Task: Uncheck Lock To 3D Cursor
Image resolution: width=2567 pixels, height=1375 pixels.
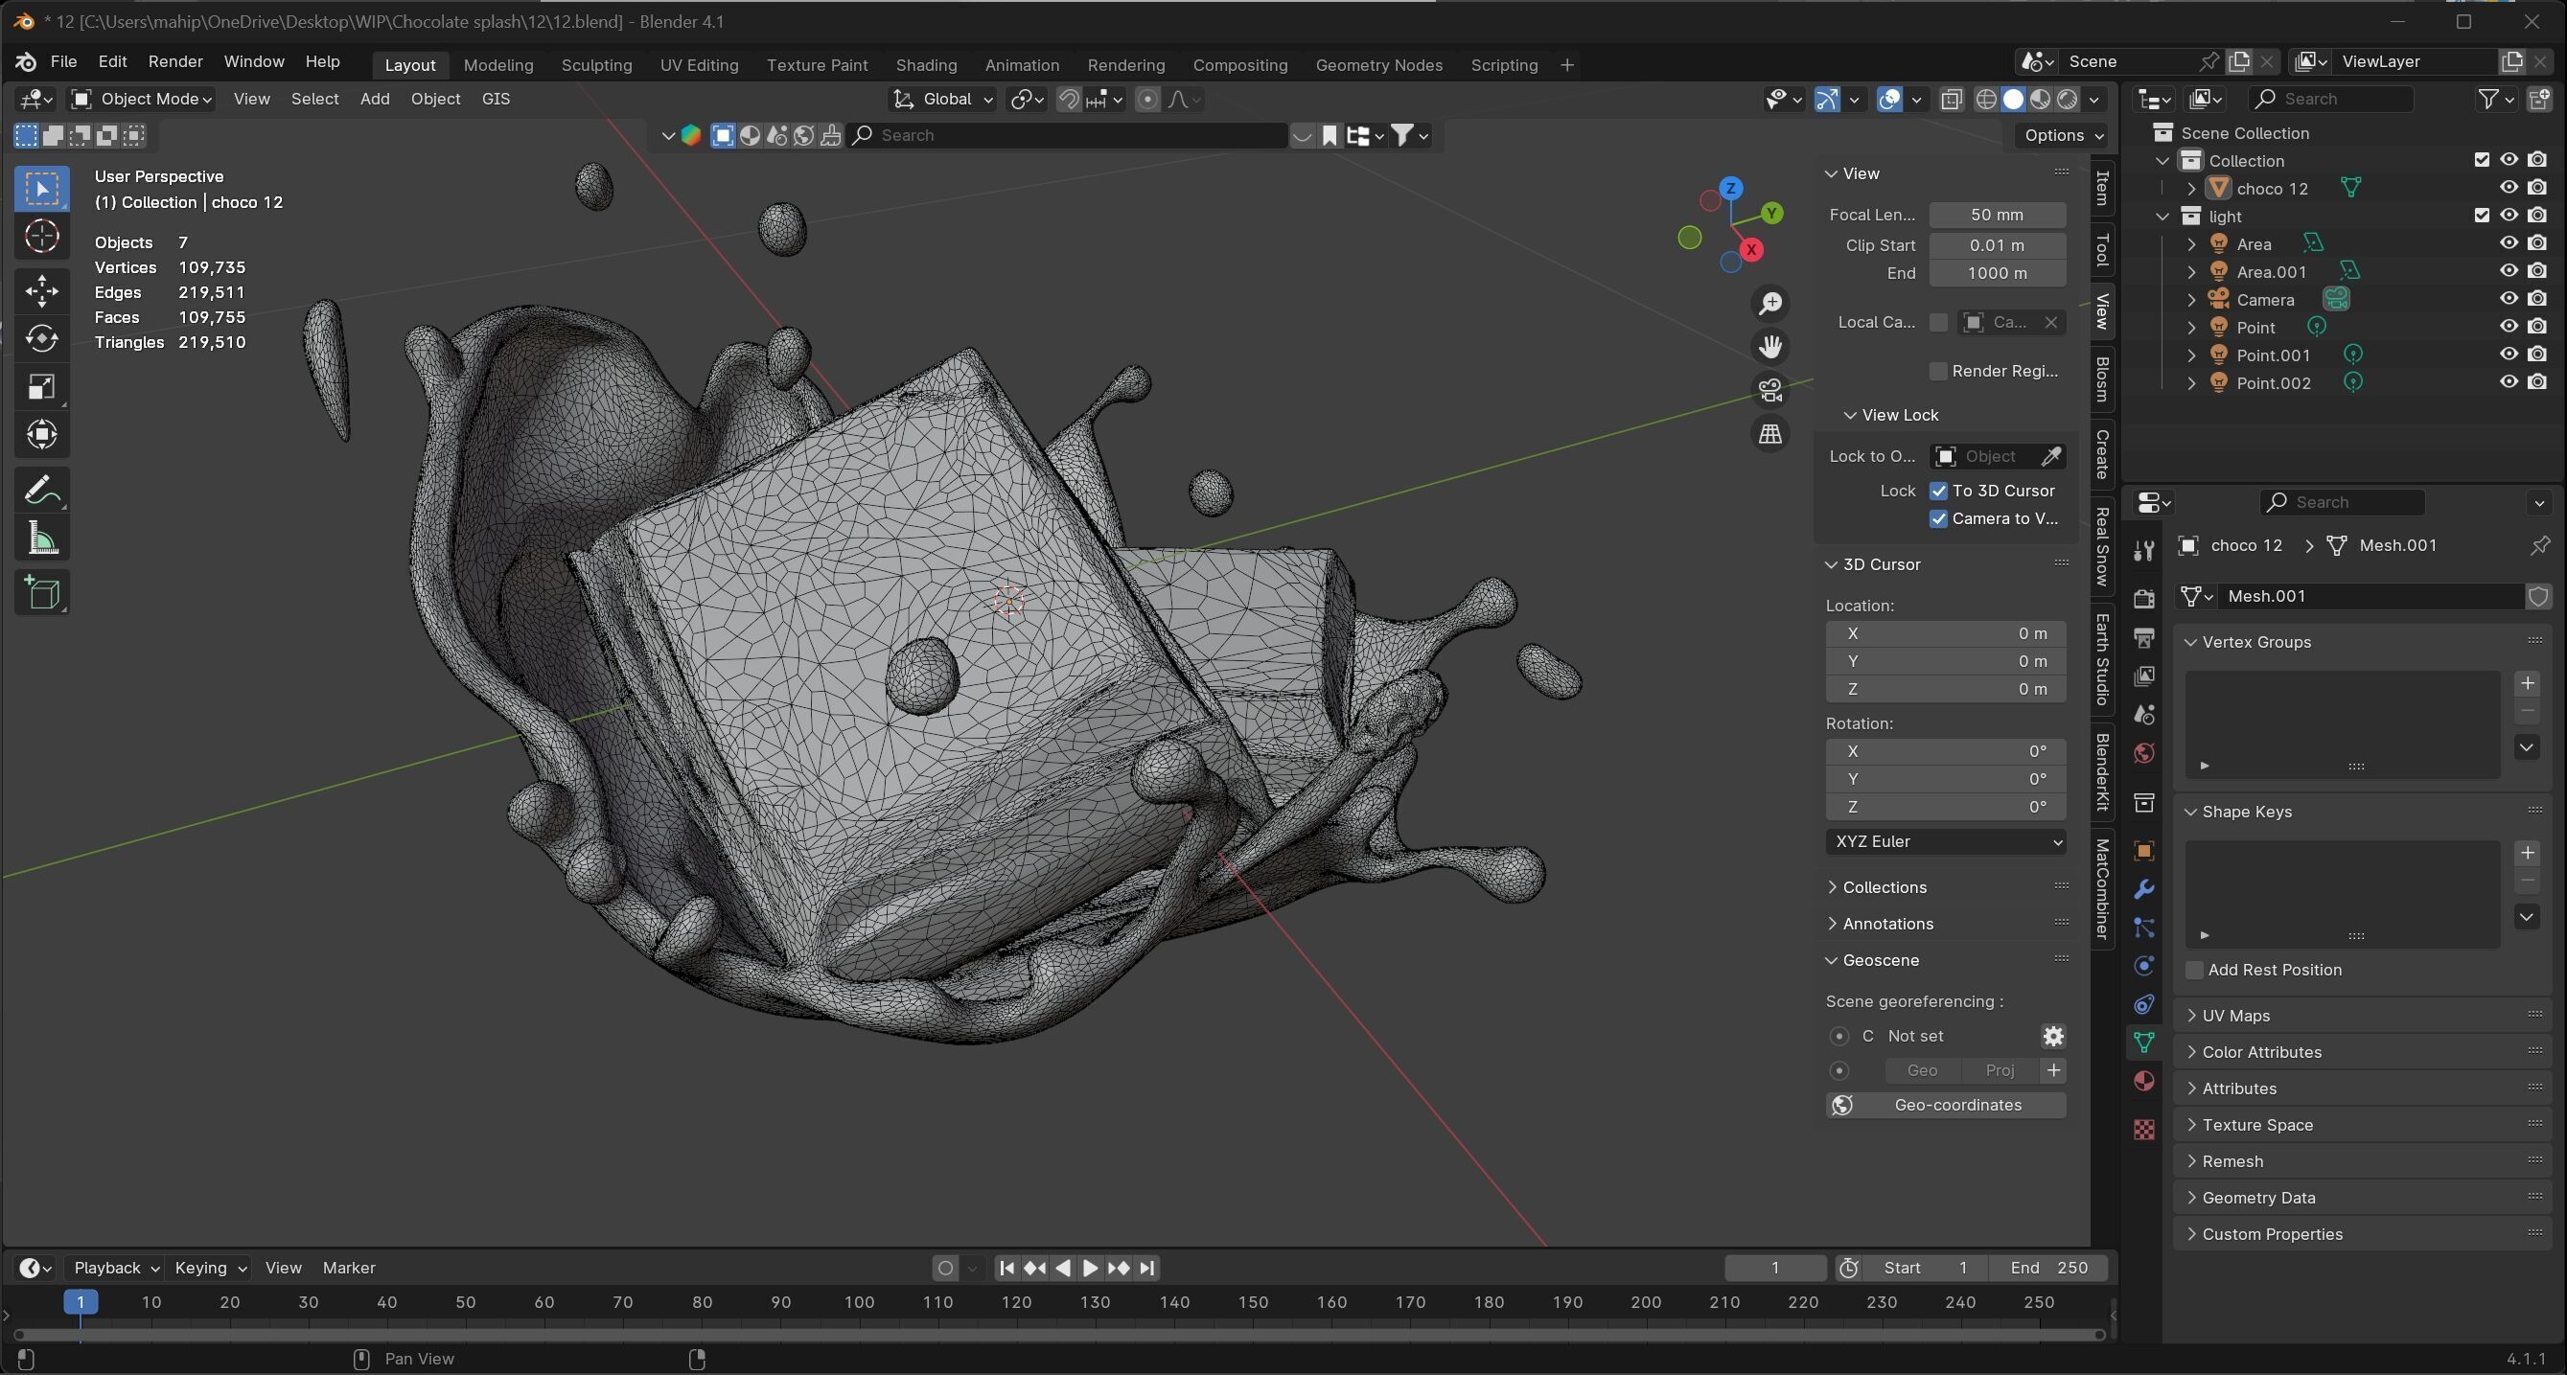Action: tap(1938, 491)
